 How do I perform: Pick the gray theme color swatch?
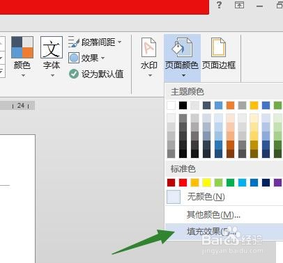point(242,105)
